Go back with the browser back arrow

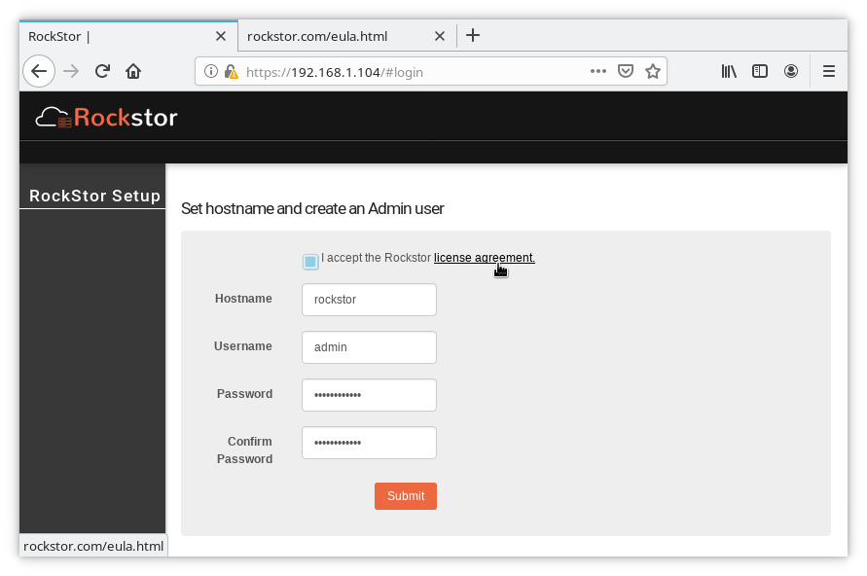39,71
